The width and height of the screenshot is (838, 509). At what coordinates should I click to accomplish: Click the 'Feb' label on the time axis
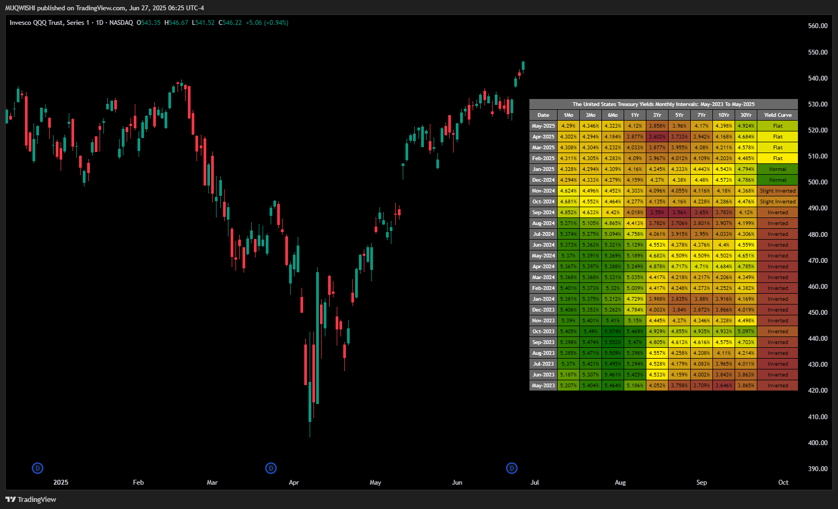coord(139,482)
